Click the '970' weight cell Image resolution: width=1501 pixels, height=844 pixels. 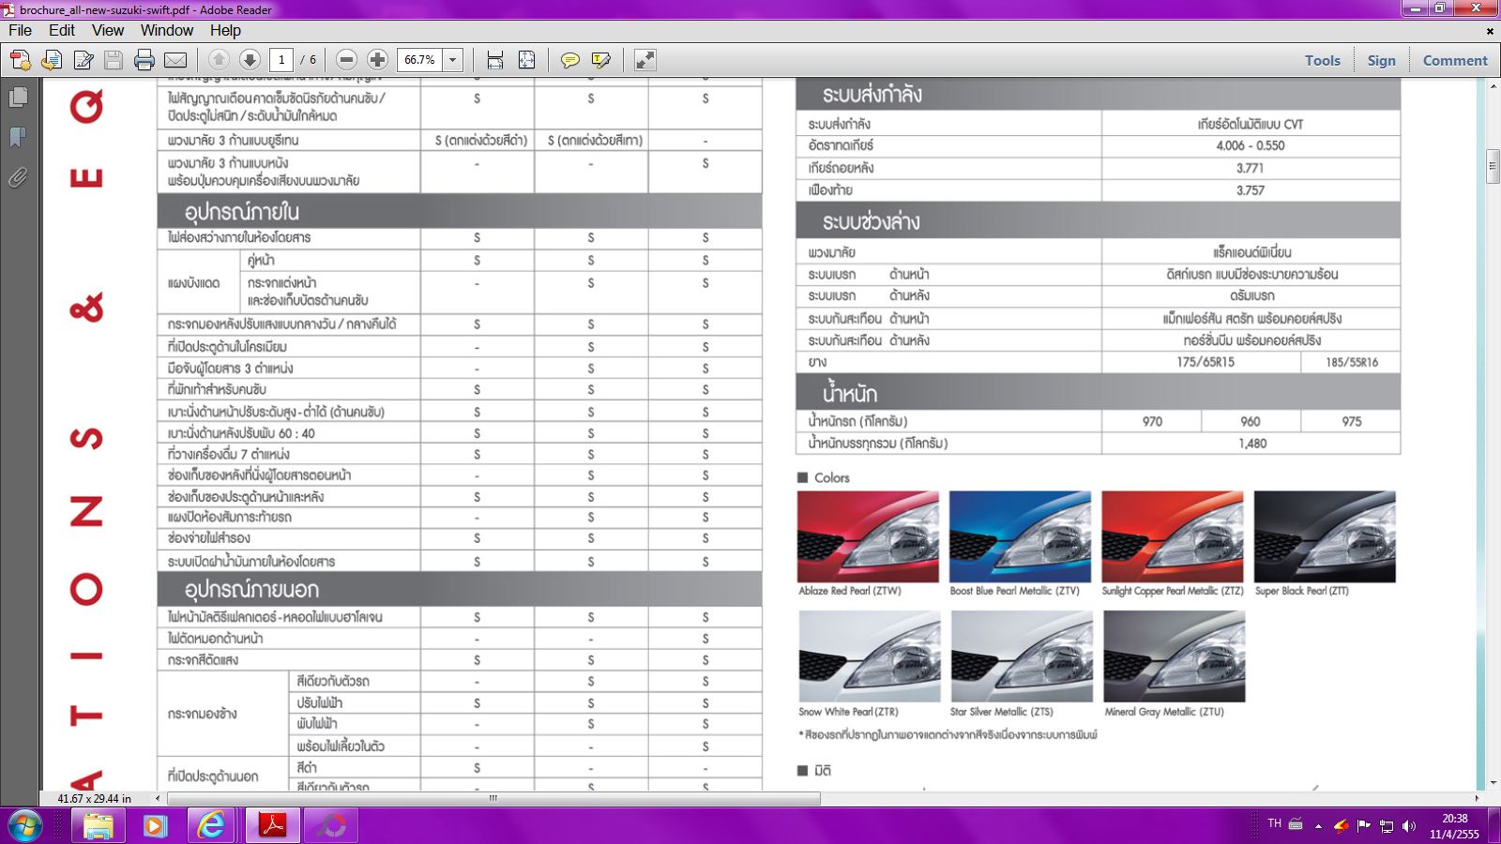click(x=1152, y=422)
